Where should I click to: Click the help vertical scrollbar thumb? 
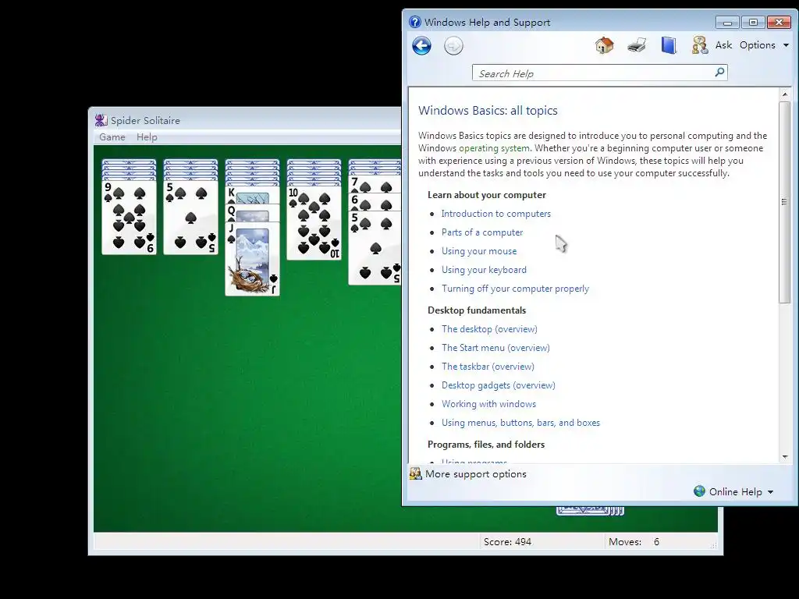coord(785,202)
